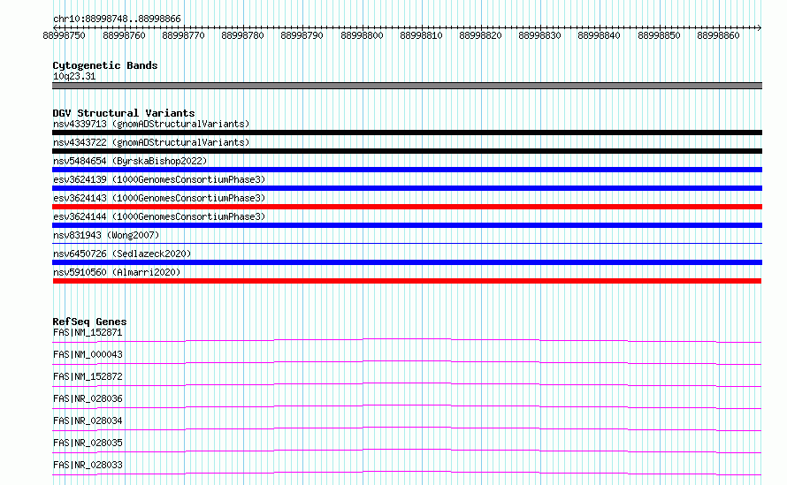
Task: Click the black bar under nsv4339713
Action: coord(407,133)
